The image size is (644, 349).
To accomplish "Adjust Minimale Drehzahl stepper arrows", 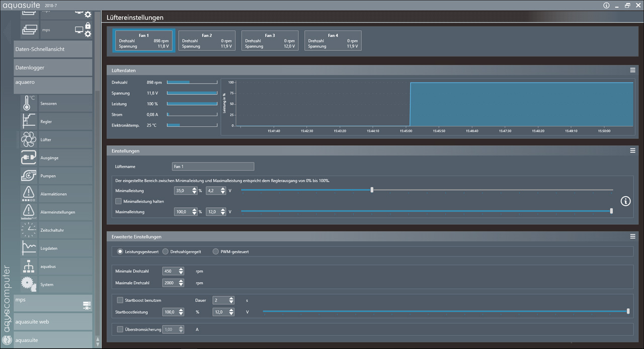I will [x=181, y=271].
